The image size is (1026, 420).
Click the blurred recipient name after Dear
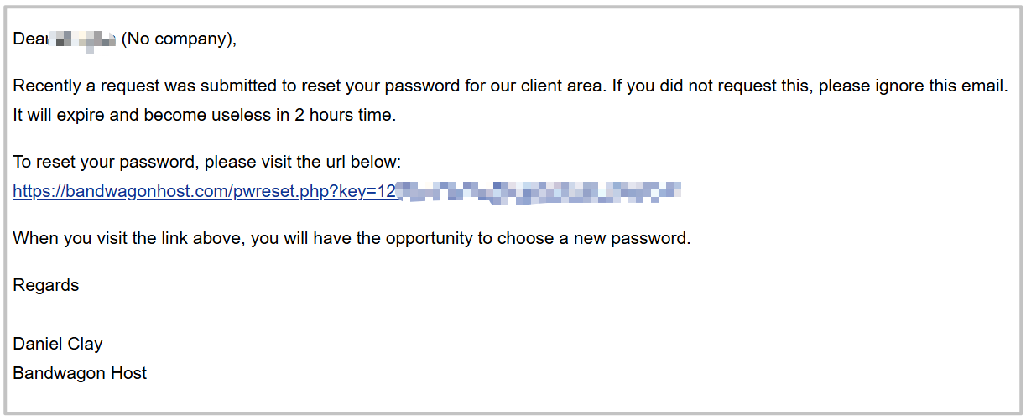86,39
